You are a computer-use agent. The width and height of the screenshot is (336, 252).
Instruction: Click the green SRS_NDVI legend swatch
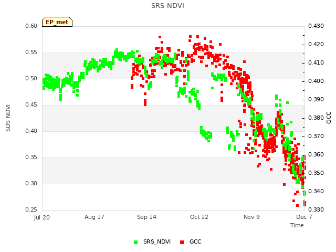click(x=135, y=242)
